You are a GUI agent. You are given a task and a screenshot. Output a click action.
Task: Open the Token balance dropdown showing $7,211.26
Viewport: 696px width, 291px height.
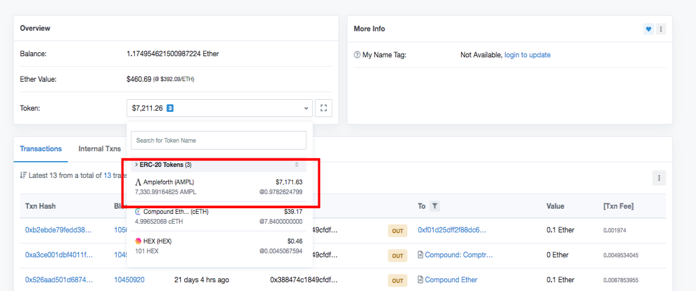pyautogui.click(x=220, y=108)
